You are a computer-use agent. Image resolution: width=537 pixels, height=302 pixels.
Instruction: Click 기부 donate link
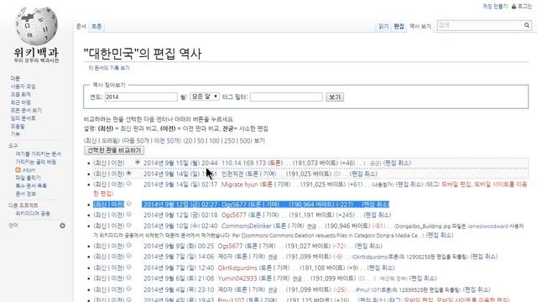(15, 134)
